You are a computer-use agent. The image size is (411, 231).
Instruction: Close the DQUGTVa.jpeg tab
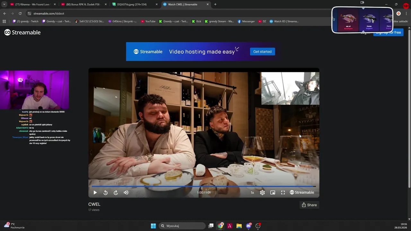pos(157,4)
